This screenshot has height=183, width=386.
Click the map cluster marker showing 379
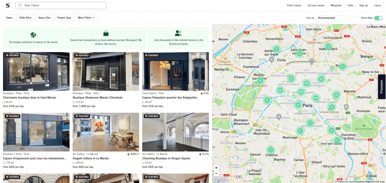point(316,98)
